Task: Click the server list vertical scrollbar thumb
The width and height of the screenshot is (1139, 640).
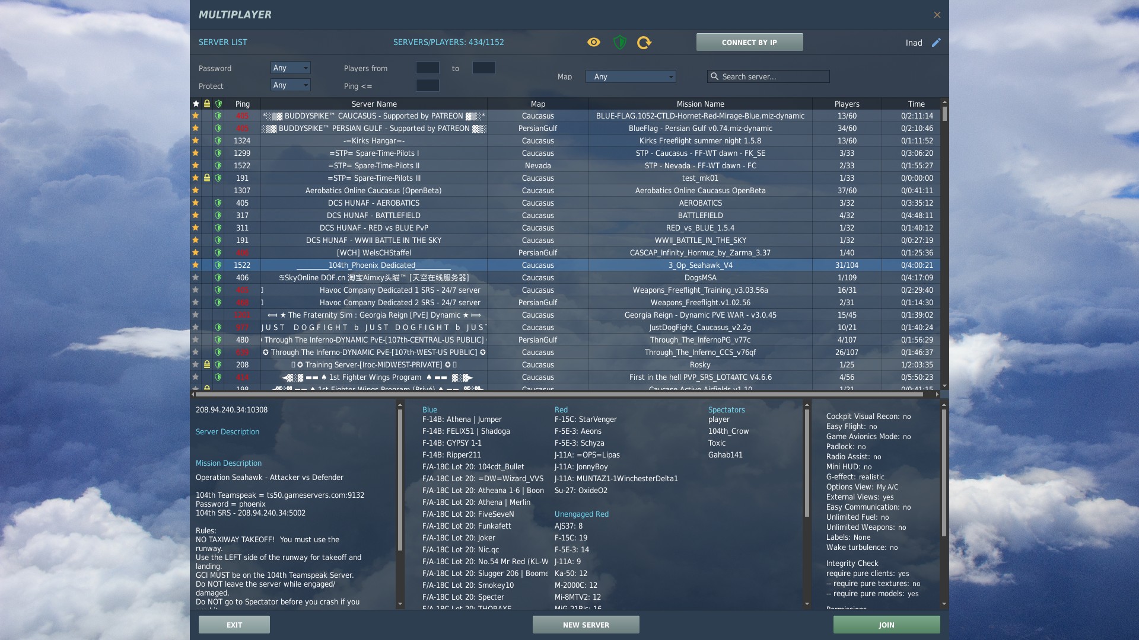Action: coord(944,114)
